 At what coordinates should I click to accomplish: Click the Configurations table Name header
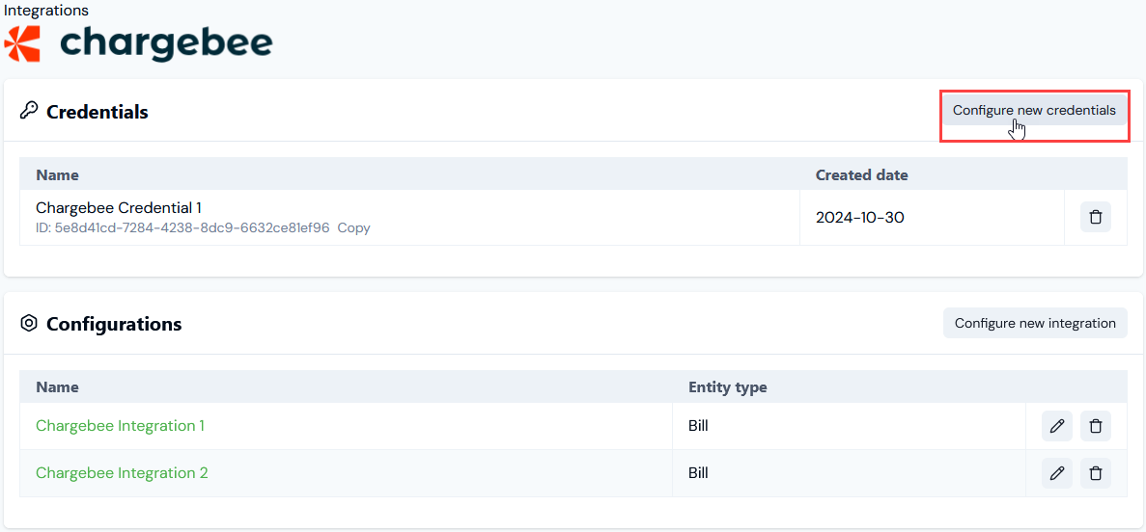pos(57,387)
